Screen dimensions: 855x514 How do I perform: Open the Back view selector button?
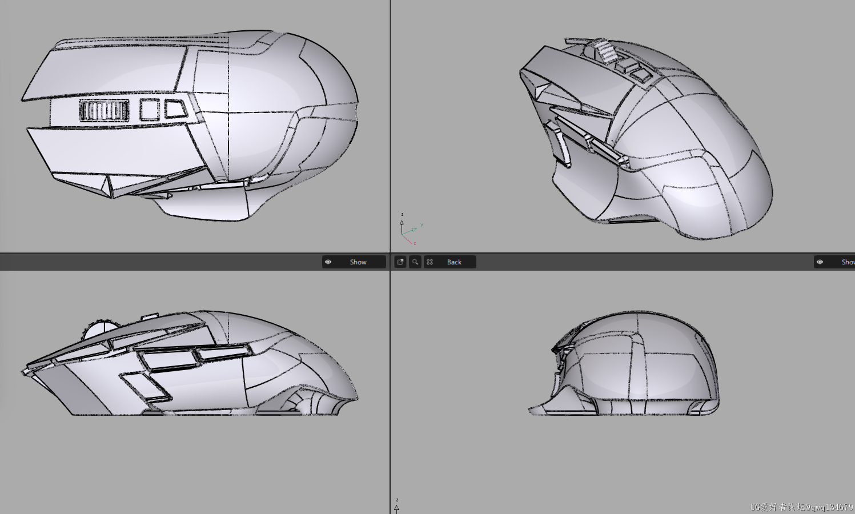(x=450, y=262)
